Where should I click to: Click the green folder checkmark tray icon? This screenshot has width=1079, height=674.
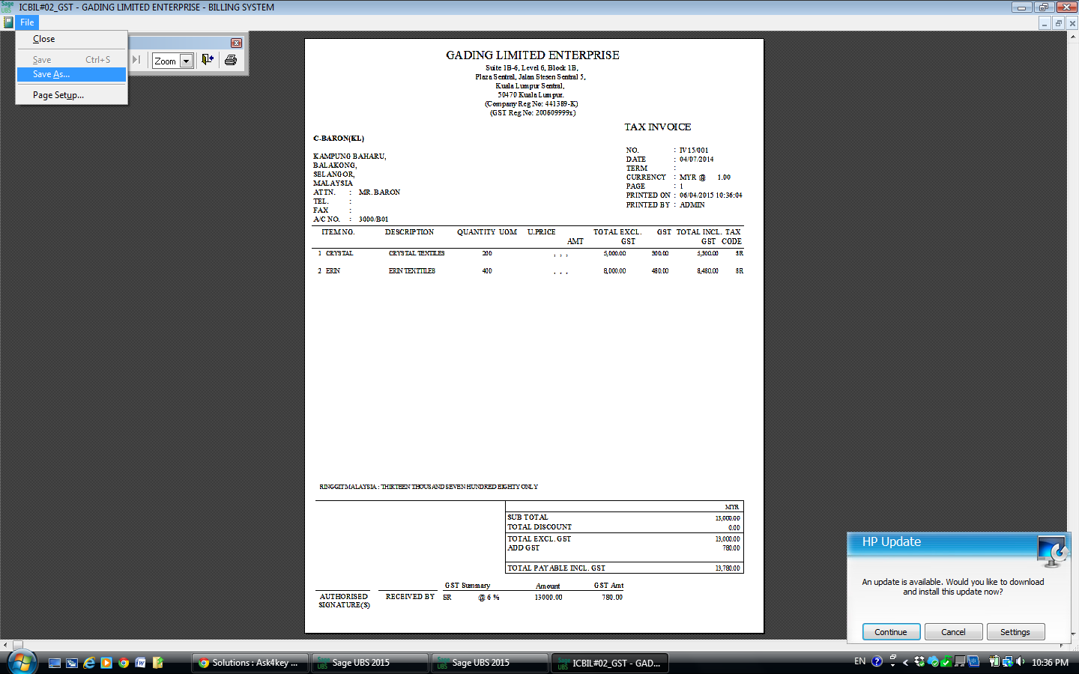(946, 662)
